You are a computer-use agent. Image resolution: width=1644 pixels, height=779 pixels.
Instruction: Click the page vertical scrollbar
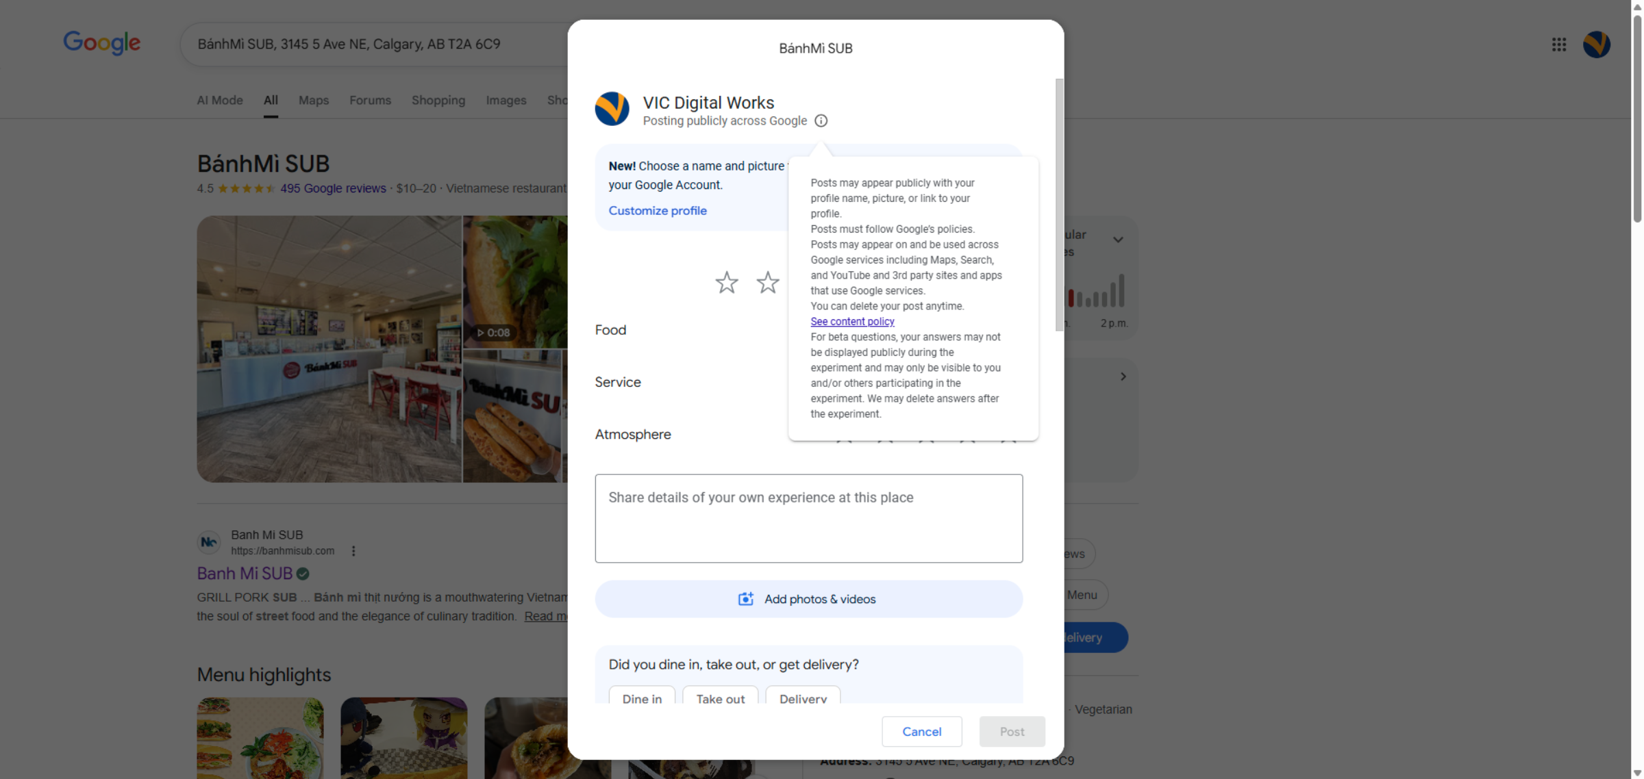pos(1636,118)
